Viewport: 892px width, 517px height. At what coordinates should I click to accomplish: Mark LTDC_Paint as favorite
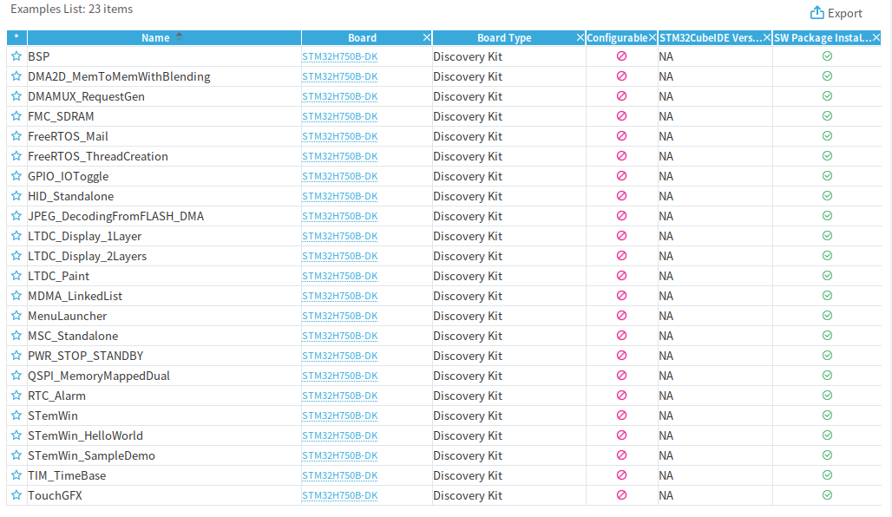click(16, 276)
